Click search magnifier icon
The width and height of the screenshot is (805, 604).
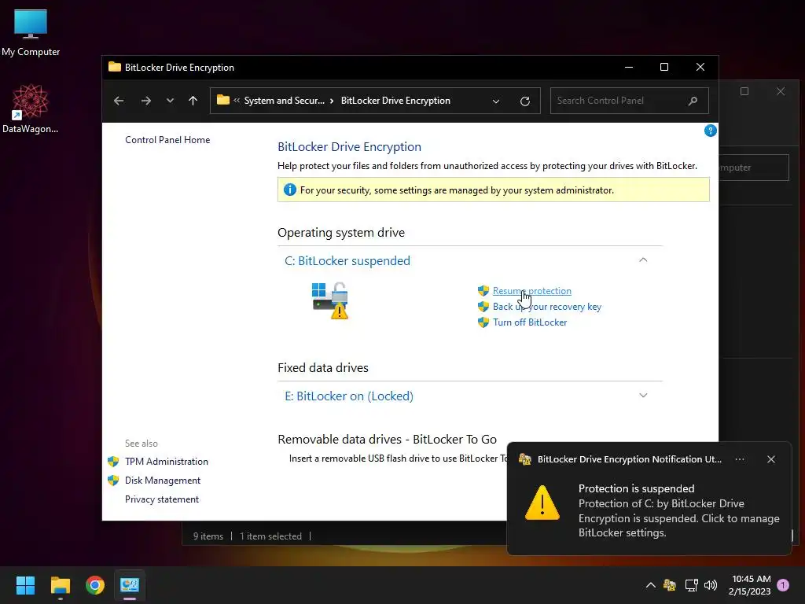click(693, 101)
